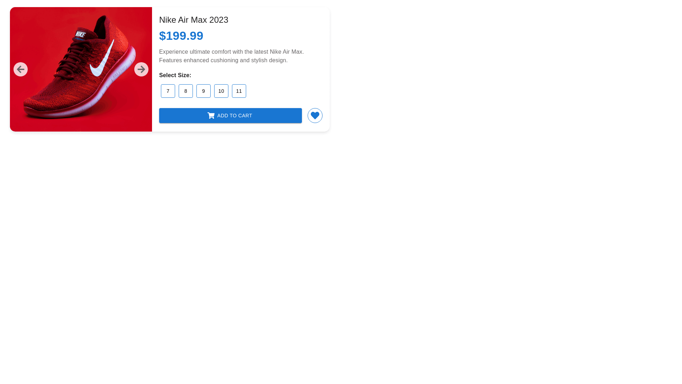Click the $199.99 price text

(181, 36)
